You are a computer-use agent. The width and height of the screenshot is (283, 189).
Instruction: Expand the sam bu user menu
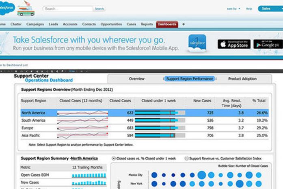tap(233, 9)
